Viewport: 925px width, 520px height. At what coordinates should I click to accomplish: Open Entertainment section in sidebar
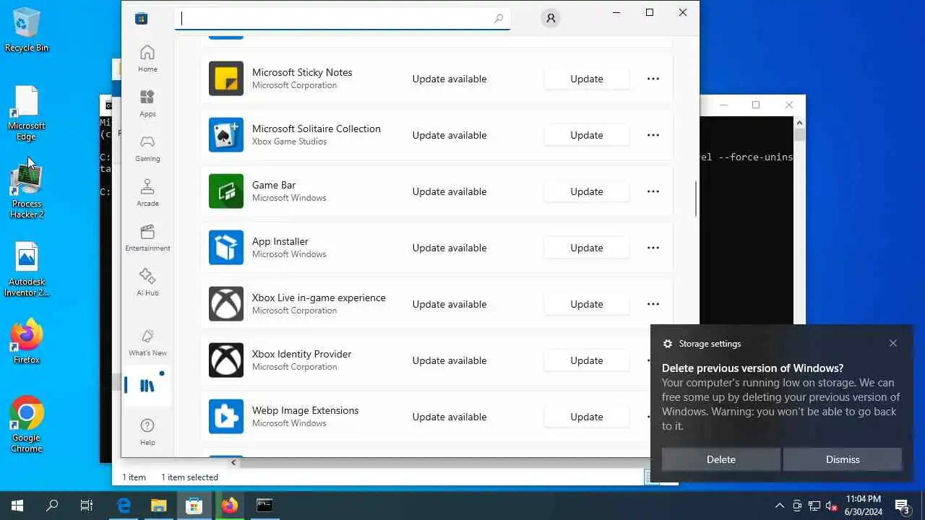pos(147,238)
